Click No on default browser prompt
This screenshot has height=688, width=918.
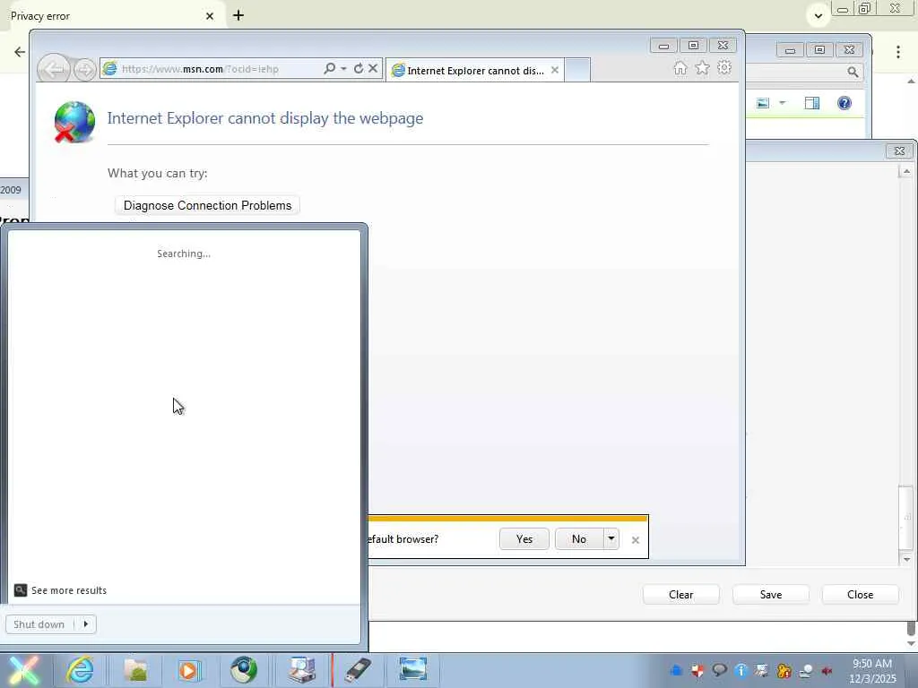coord(579,538)
